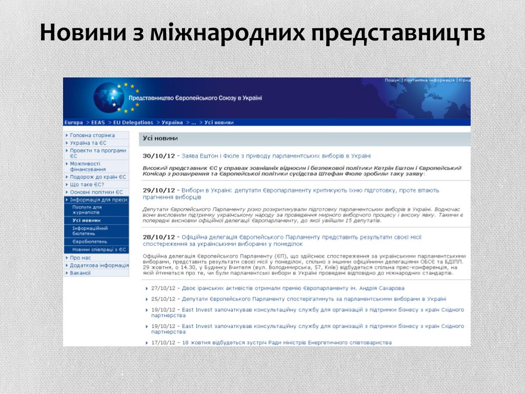Open Україна та ЄС sidebar item

click(x=88, y=143)
